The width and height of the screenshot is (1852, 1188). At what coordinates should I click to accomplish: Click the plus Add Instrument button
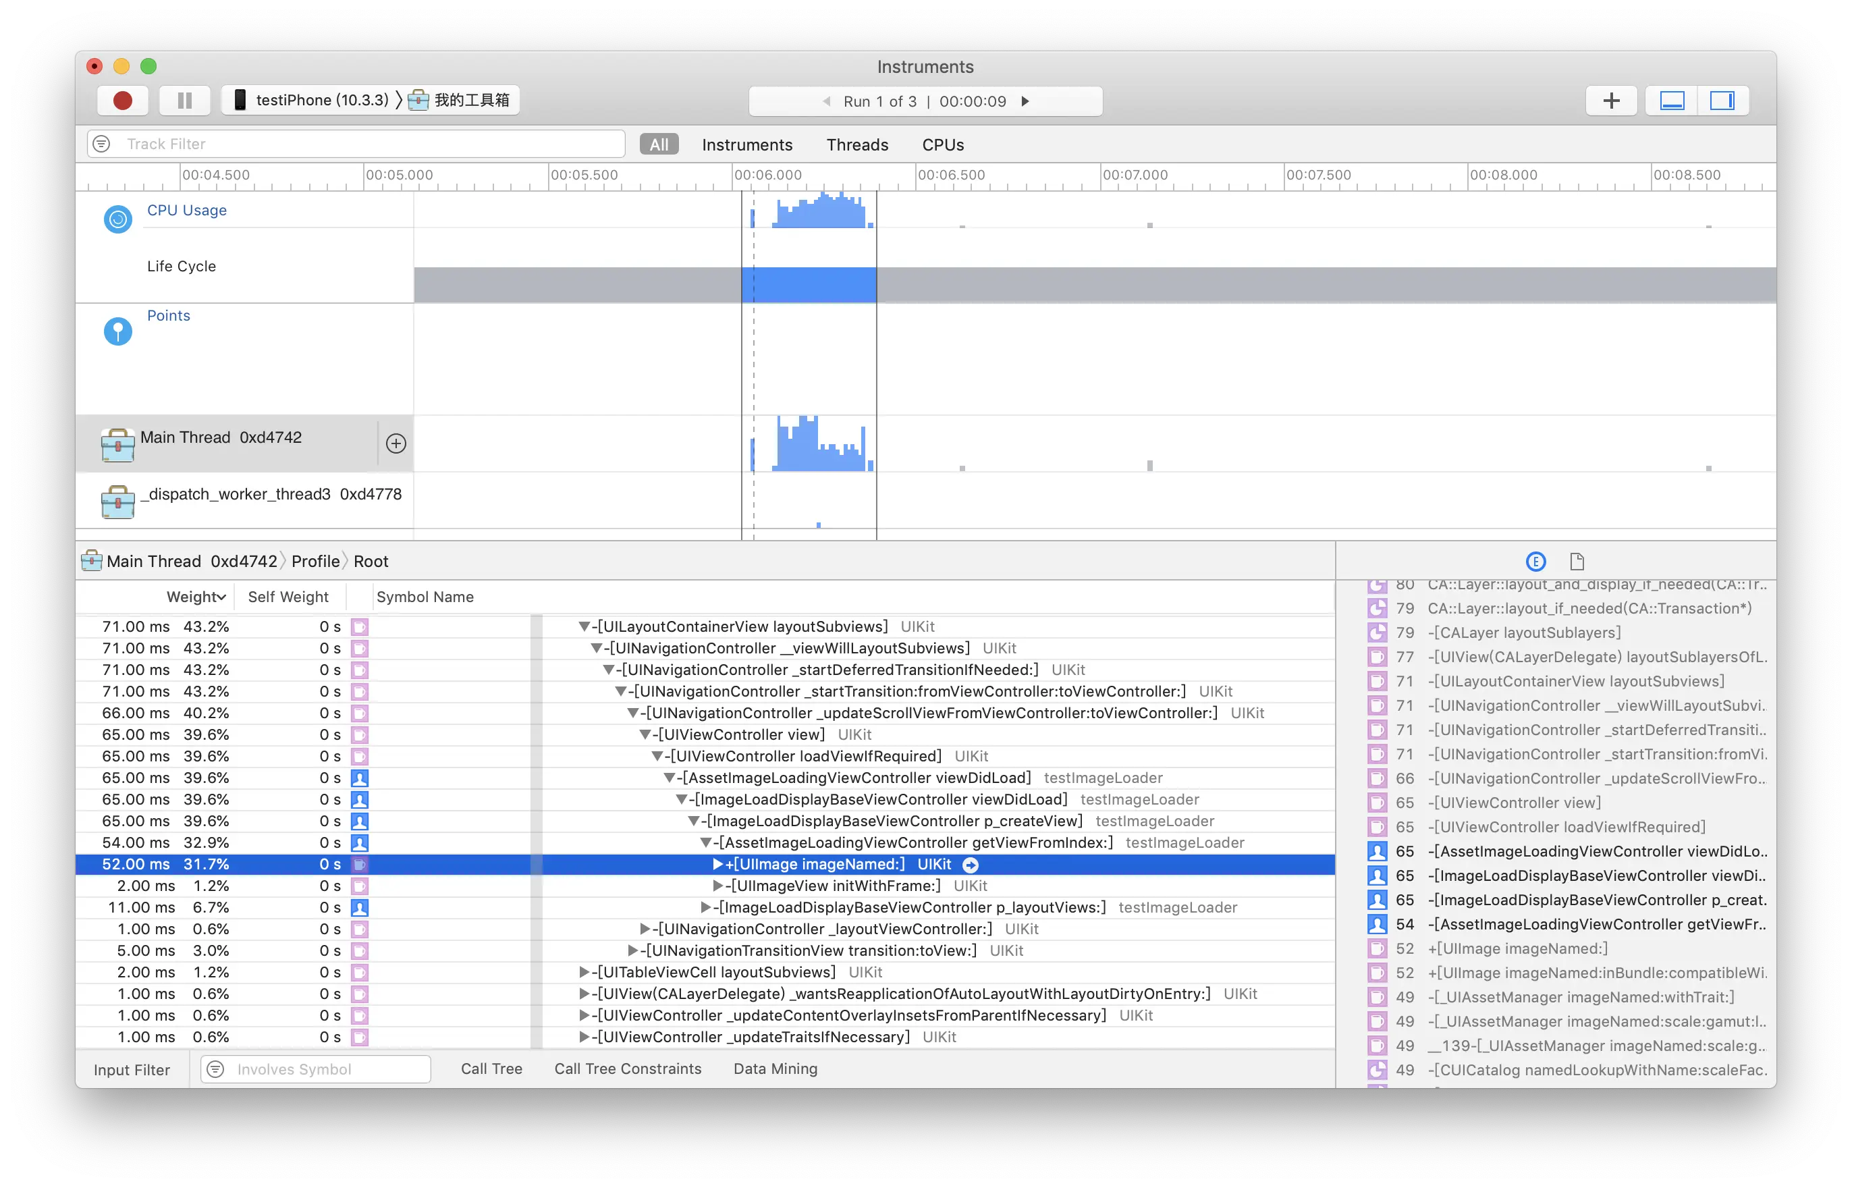coord(1610,101)
